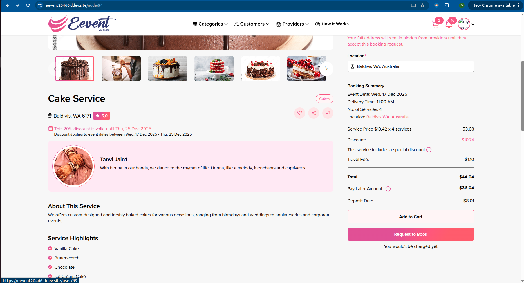Go to How It Works page

pos(332,24)
